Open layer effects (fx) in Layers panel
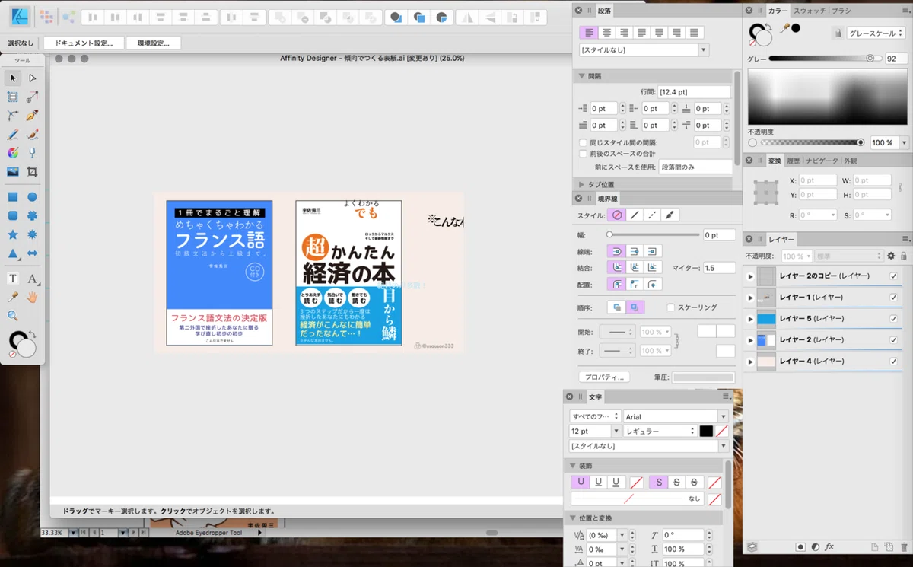The width and height of the screenshot is (913, 567). point(829,547)
